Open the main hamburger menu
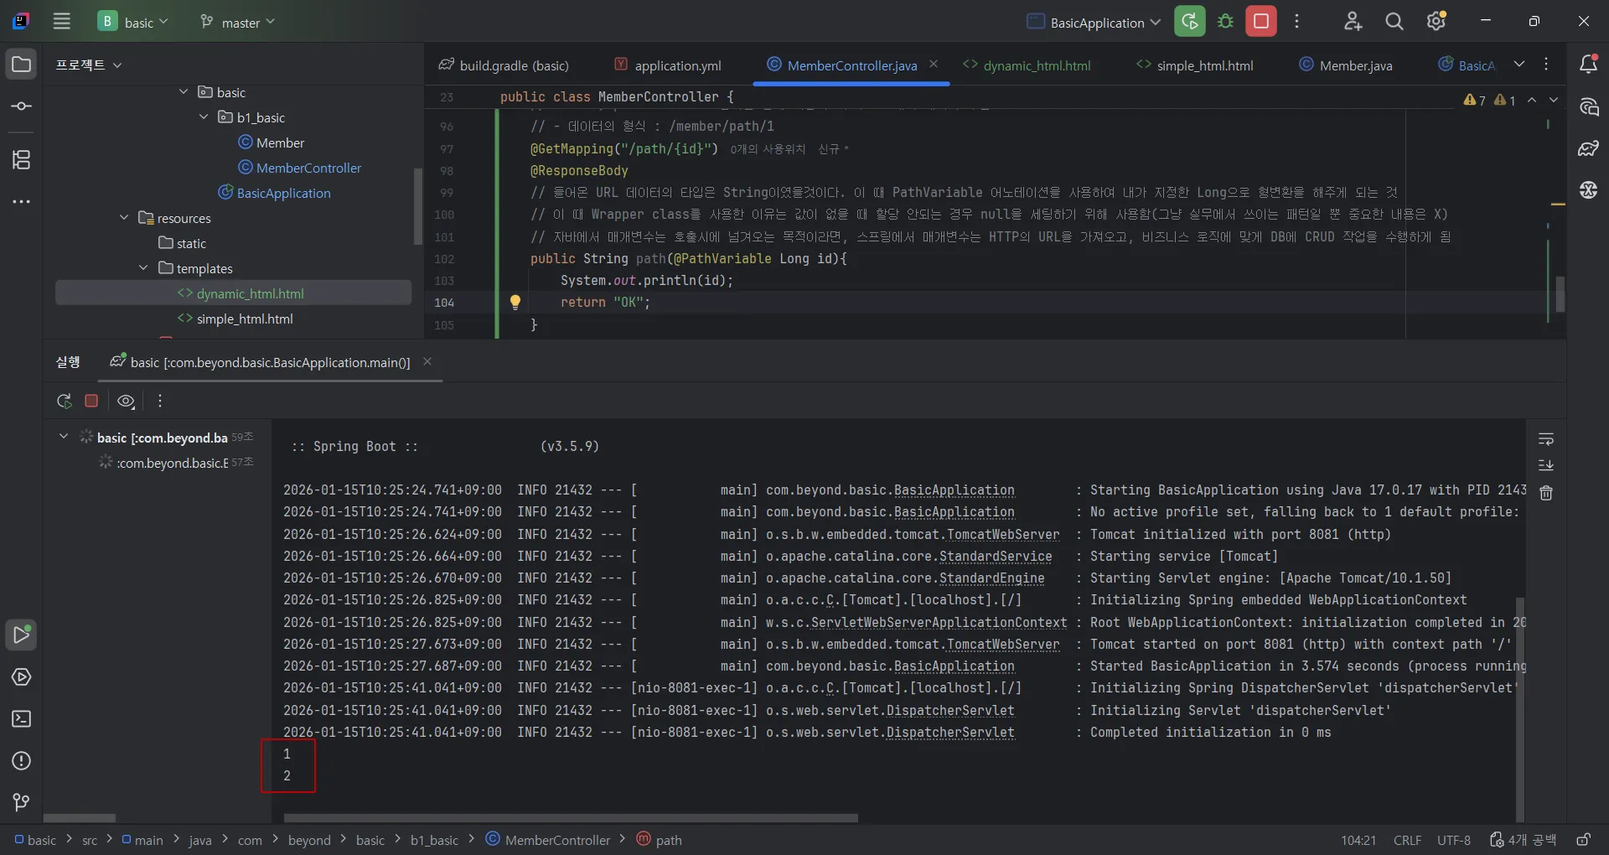Image resolution: width=1609 pixels, height=855 pixels. point(62,22)
